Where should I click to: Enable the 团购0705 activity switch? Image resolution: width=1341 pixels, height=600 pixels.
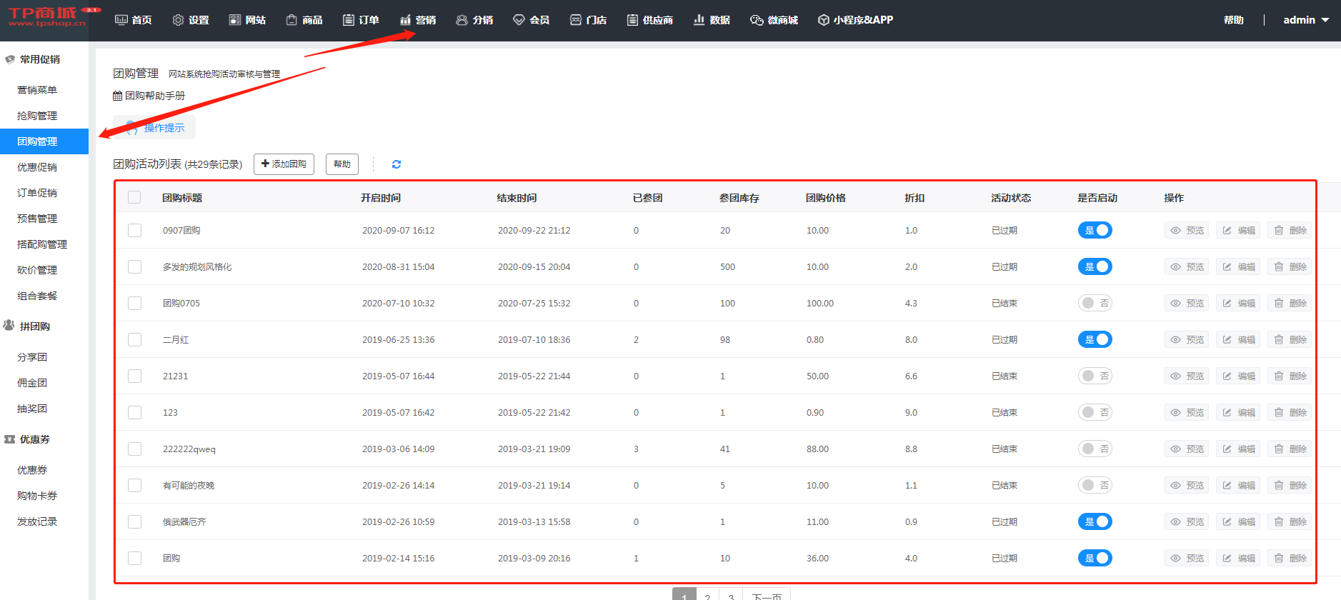[x=1095, y=304]
